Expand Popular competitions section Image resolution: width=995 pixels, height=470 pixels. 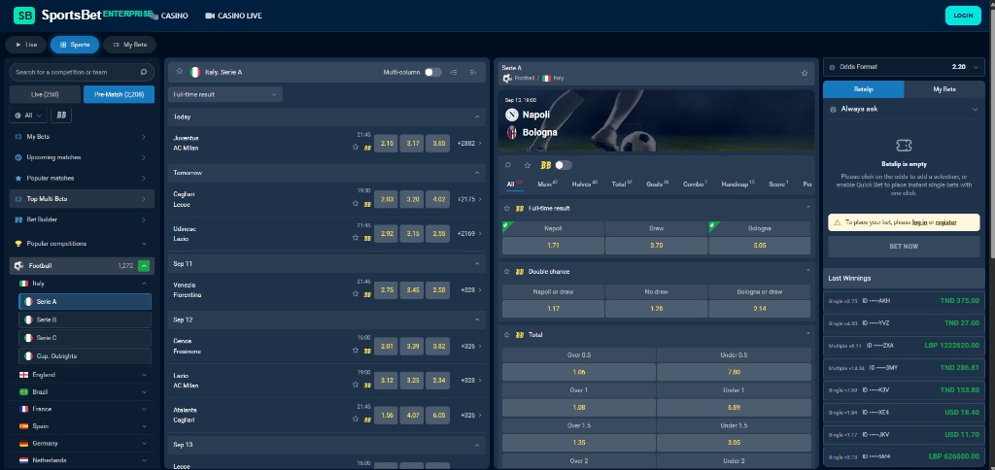point(144,244)
